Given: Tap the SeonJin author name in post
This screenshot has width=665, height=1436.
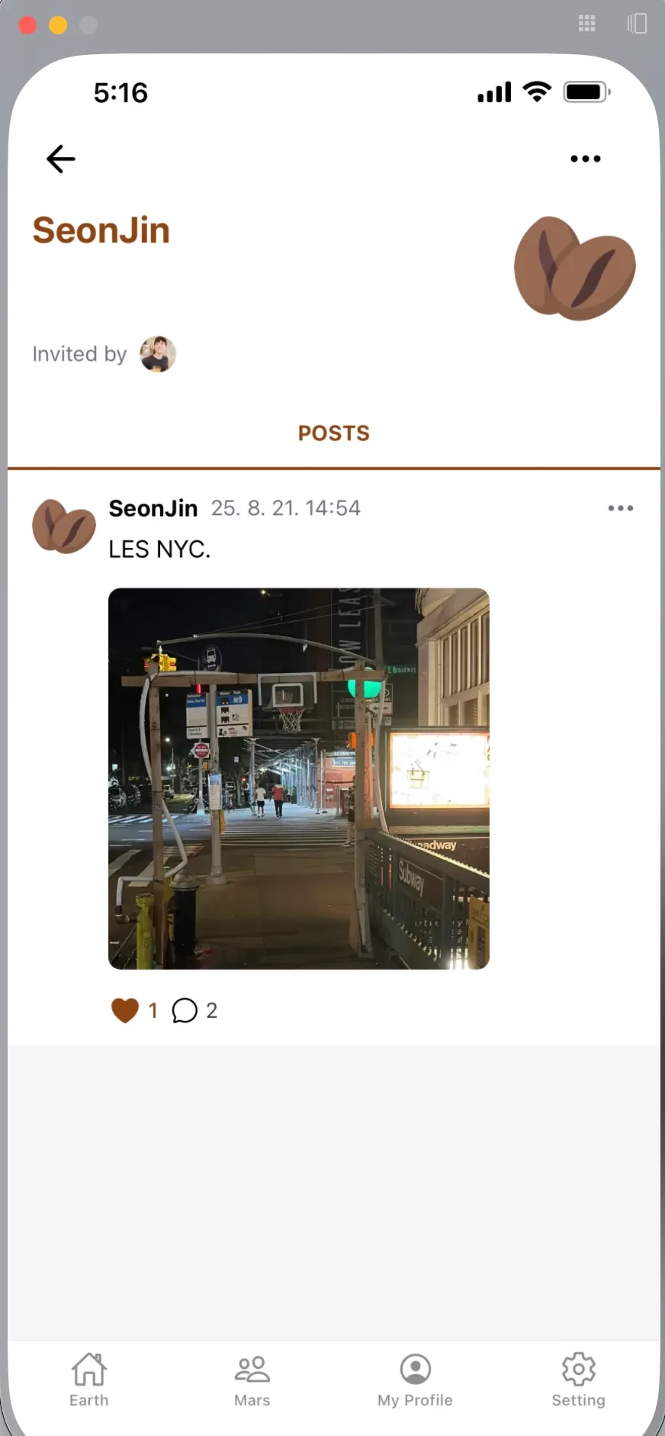Looking at the screenshot, I should coord(153,508).
